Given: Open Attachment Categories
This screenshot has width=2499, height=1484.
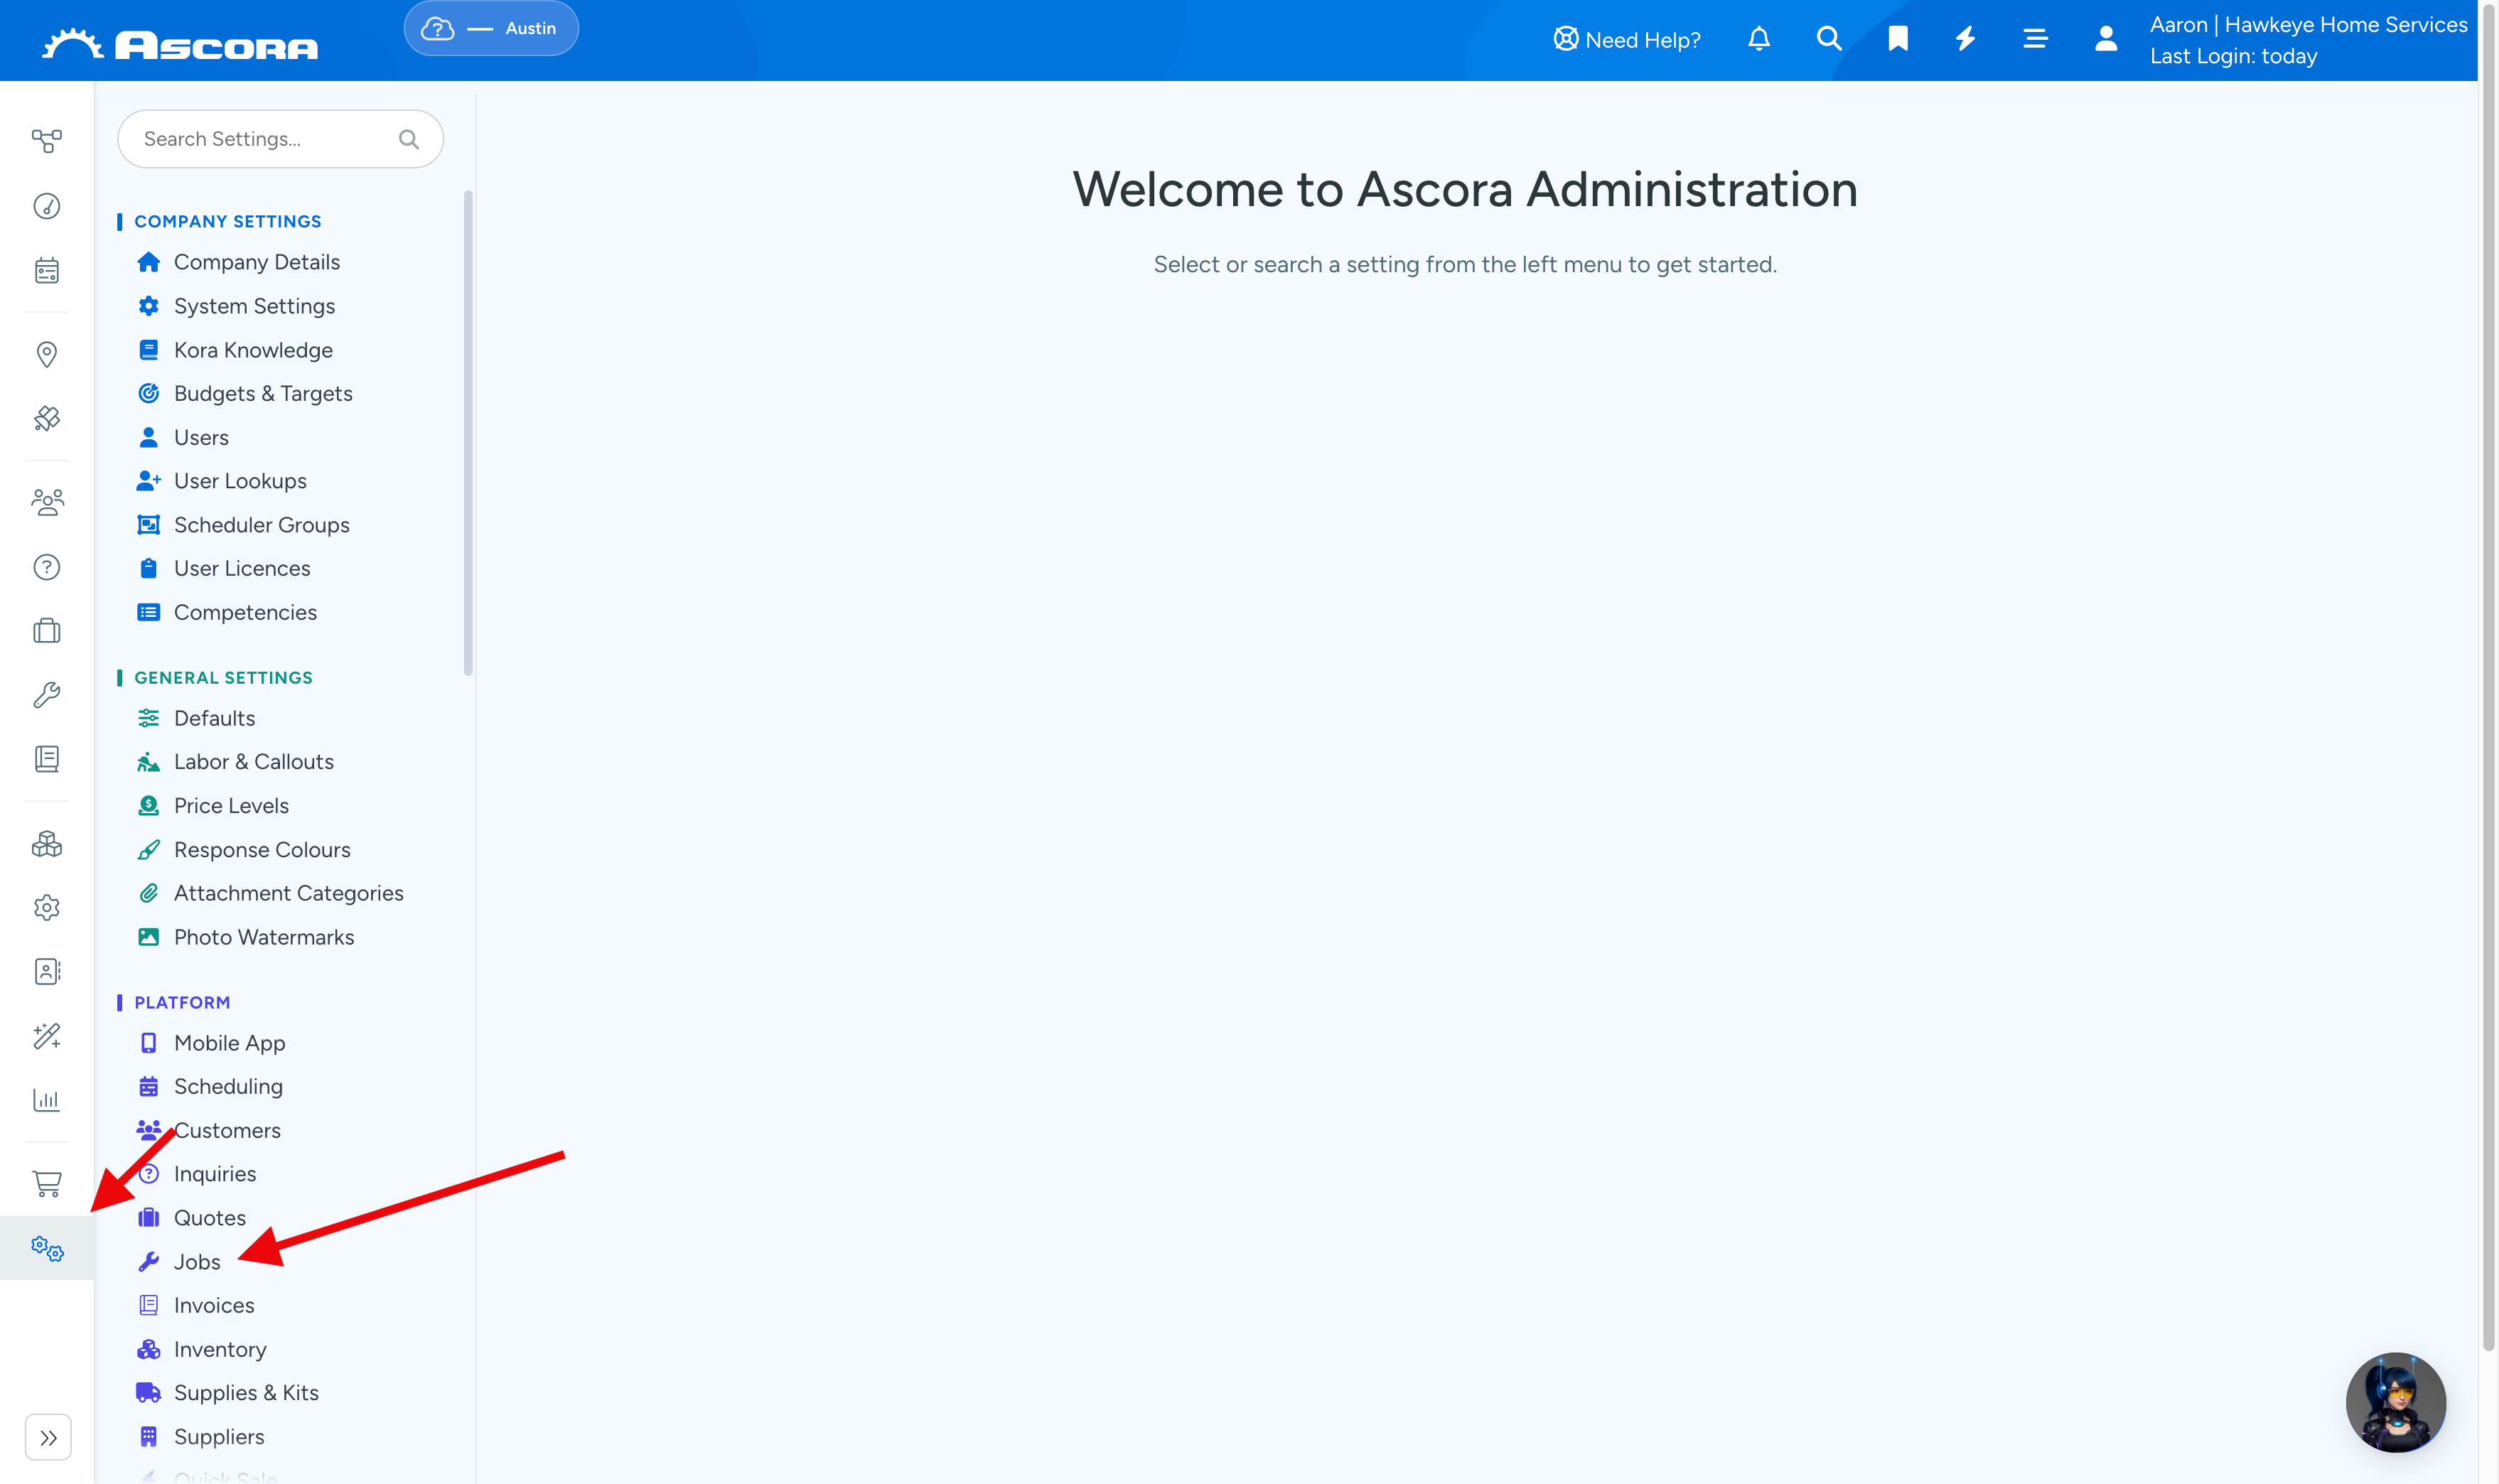Looking at the screenshot, I should click(288, 893).
